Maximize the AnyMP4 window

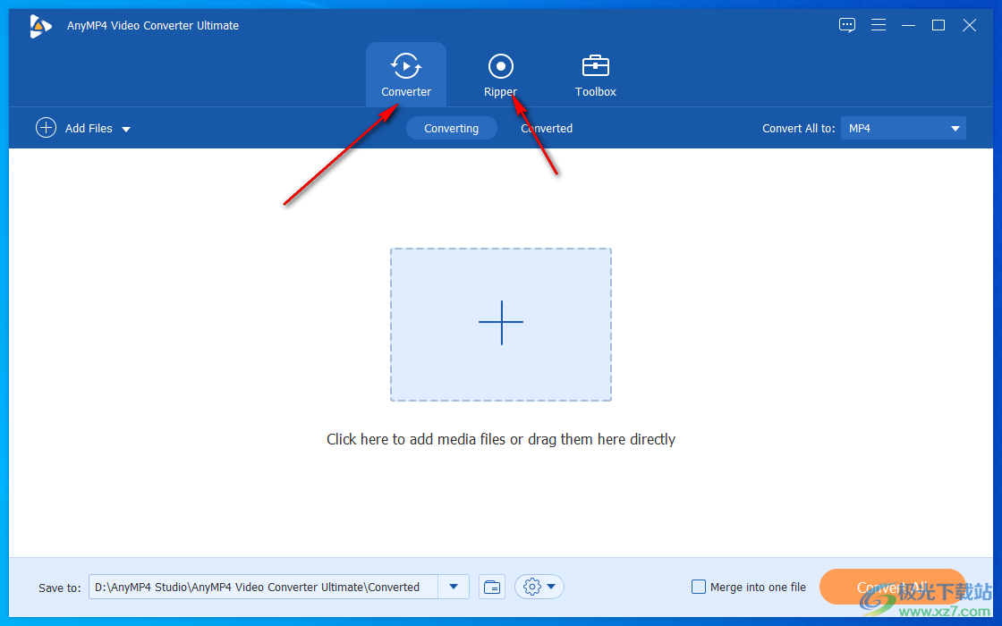pyautogui.click(x=938, y=25)
